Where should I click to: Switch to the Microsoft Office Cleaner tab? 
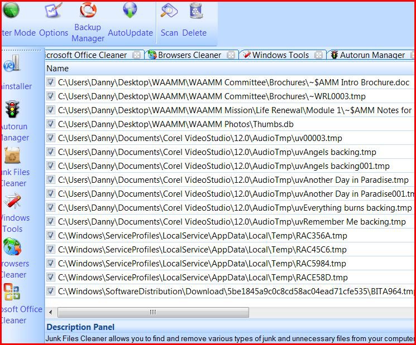coord(86,55)
